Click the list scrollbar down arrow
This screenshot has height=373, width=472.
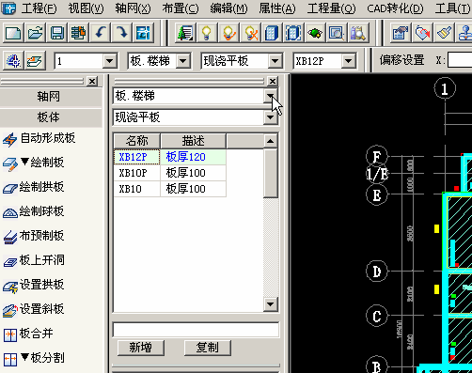(x=270, y=304)
